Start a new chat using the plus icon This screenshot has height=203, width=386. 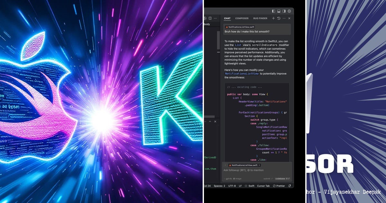click(273, 18)
